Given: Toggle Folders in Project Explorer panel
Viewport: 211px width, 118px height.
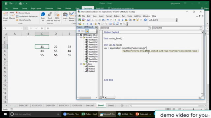Looking at the screenshot, I should 87,31.
